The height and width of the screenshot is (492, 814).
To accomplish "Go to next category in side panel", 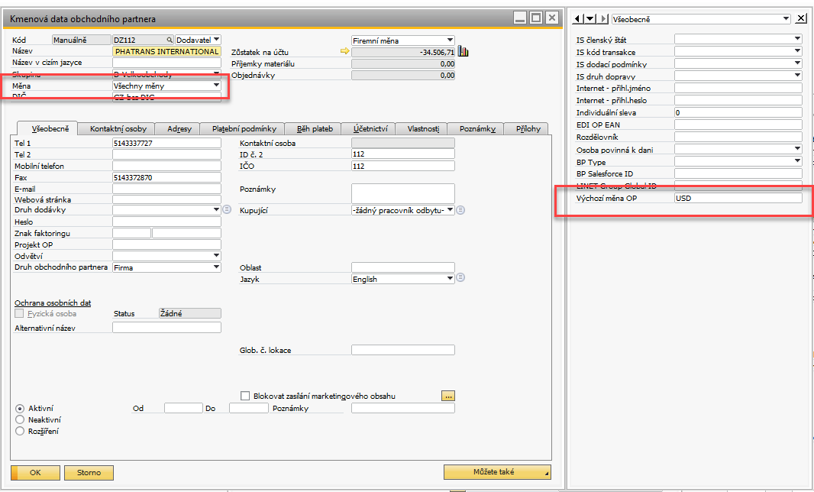I will point(602,19).
